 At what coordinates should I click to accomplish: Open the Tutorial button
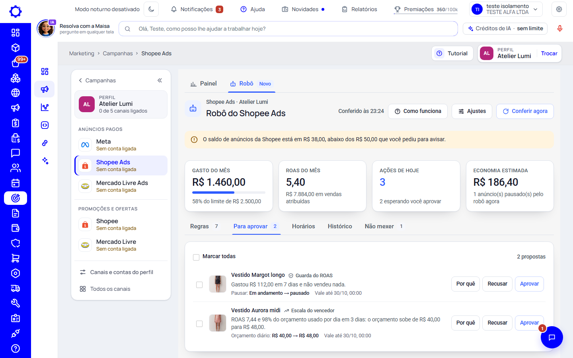(x=452, y=53)
